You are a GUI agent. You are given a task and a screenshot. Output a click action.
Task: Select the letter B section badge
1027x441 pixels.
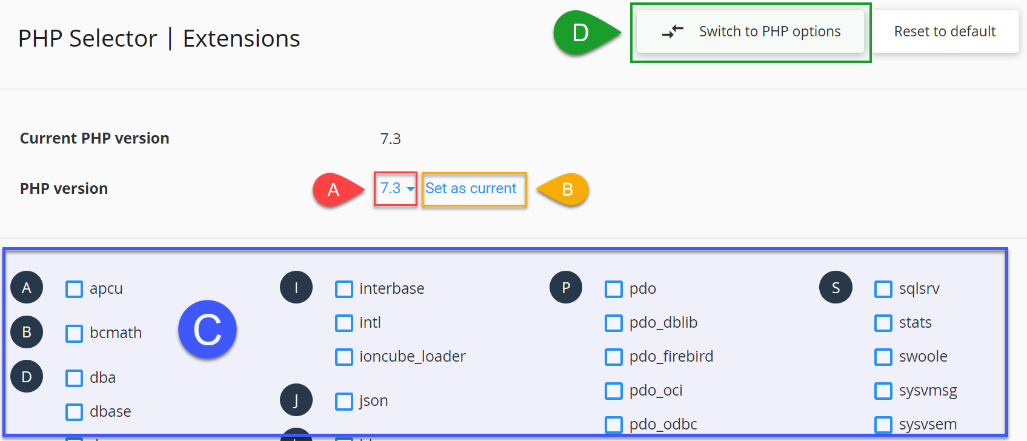coord(27,332)
